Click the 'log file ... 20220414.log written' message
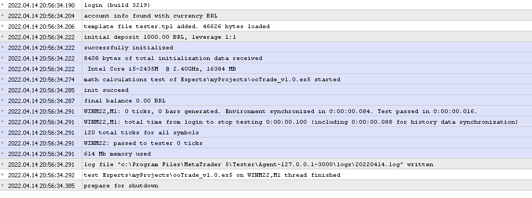532x198 pixels. [x=259, y=165]
